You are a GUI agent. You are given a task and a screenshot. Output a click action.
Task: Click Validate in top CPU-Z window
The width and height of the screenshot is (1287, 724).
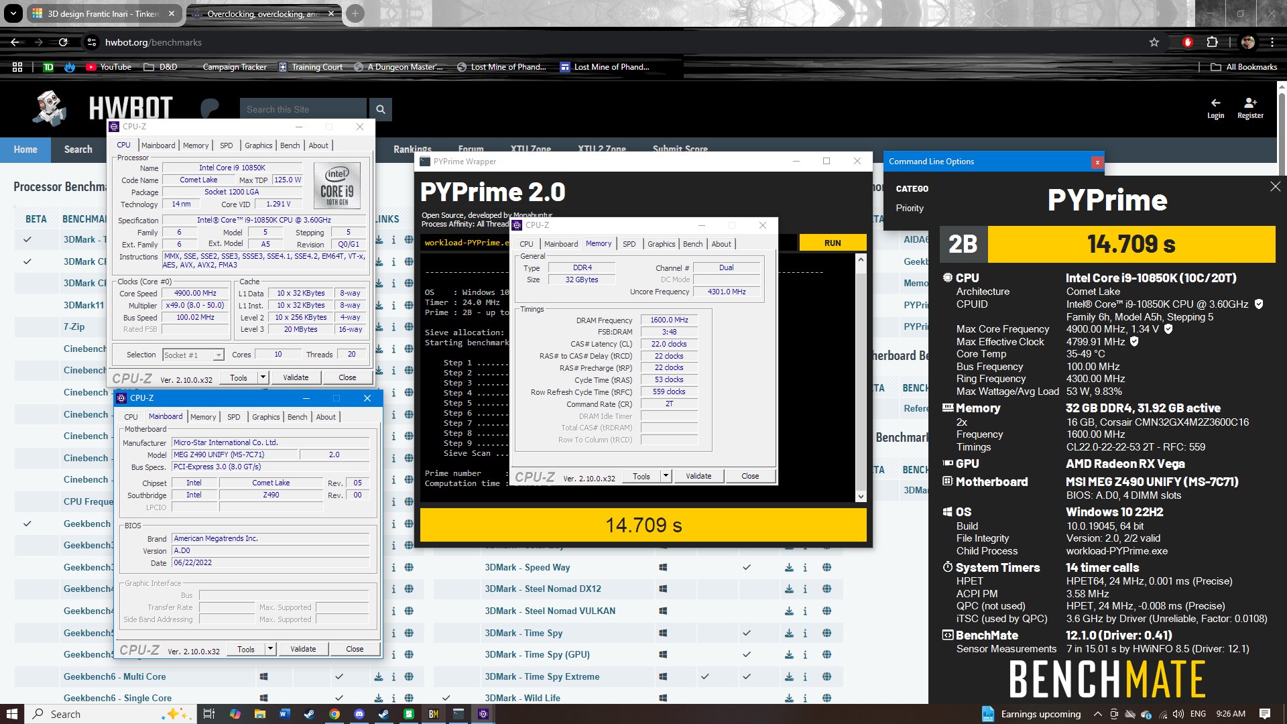pos(296,377)
